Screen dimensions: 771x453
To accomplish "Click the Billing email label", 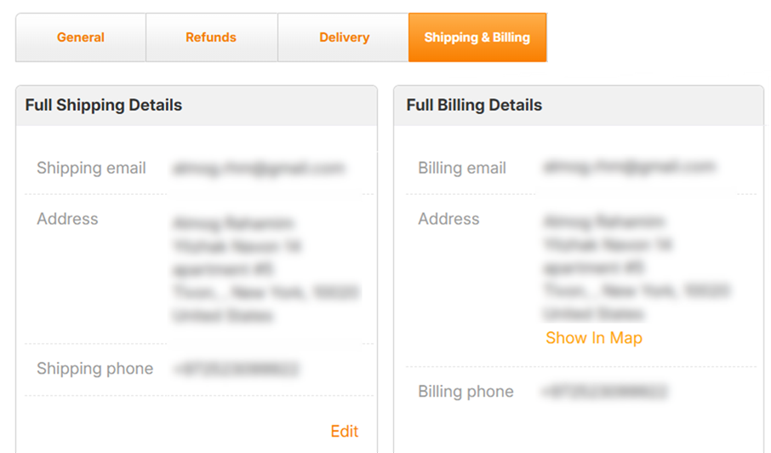I will pyautogui.click(x=462, y=168).
